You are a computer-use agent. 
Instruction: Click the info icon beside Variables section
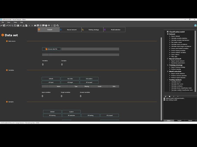[x=7, y=70]
